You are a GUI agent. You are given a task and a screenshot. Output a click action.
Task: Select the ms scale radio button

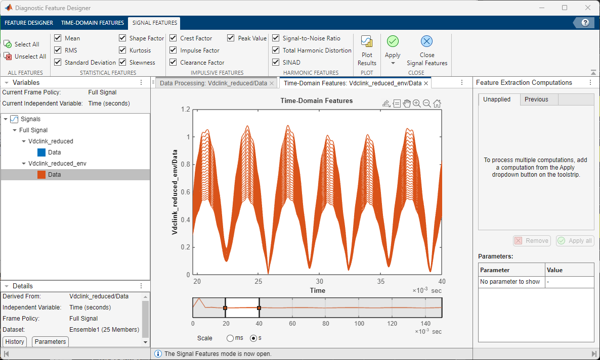[230, 338]
